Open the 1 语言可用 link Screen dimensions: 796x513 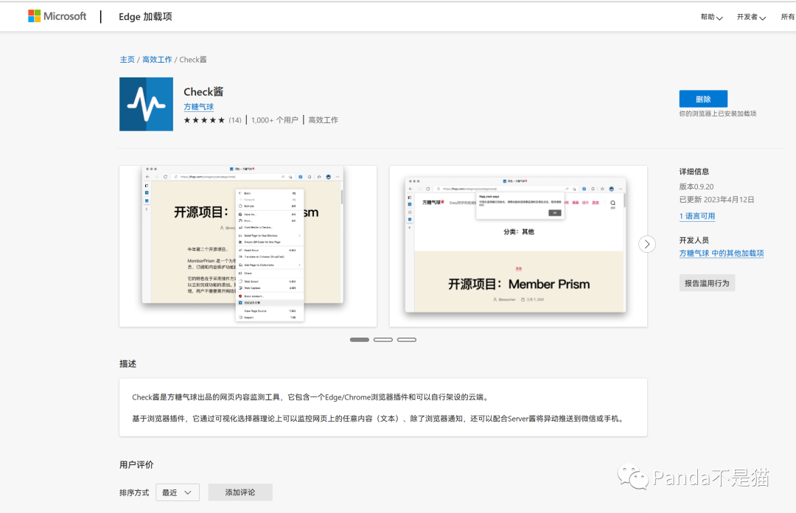click(x=697, y=217)
